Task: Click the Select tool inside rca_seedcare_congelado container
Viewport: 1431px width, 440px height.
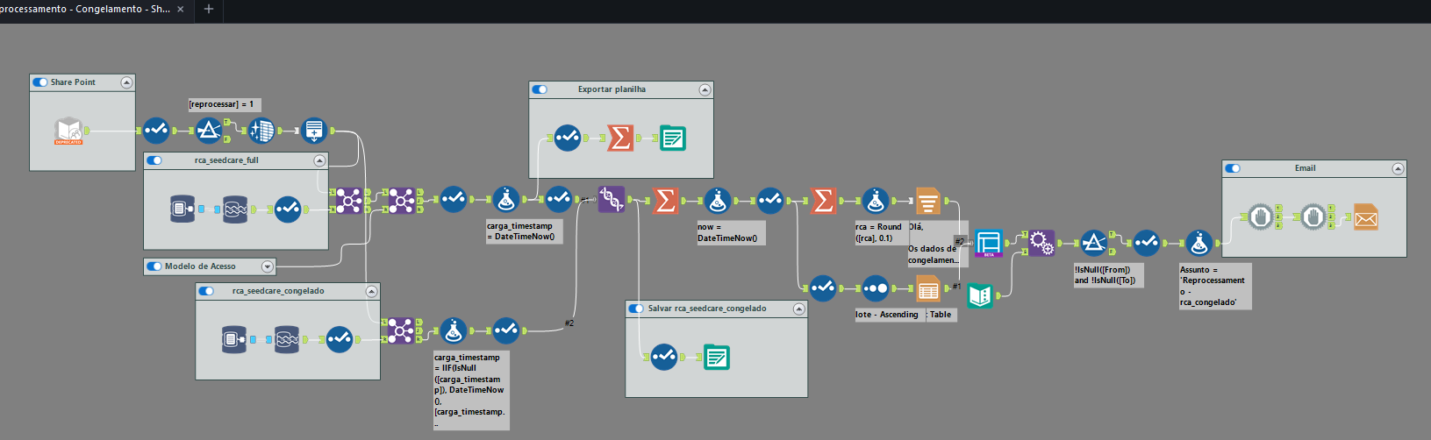Action: 340,339
